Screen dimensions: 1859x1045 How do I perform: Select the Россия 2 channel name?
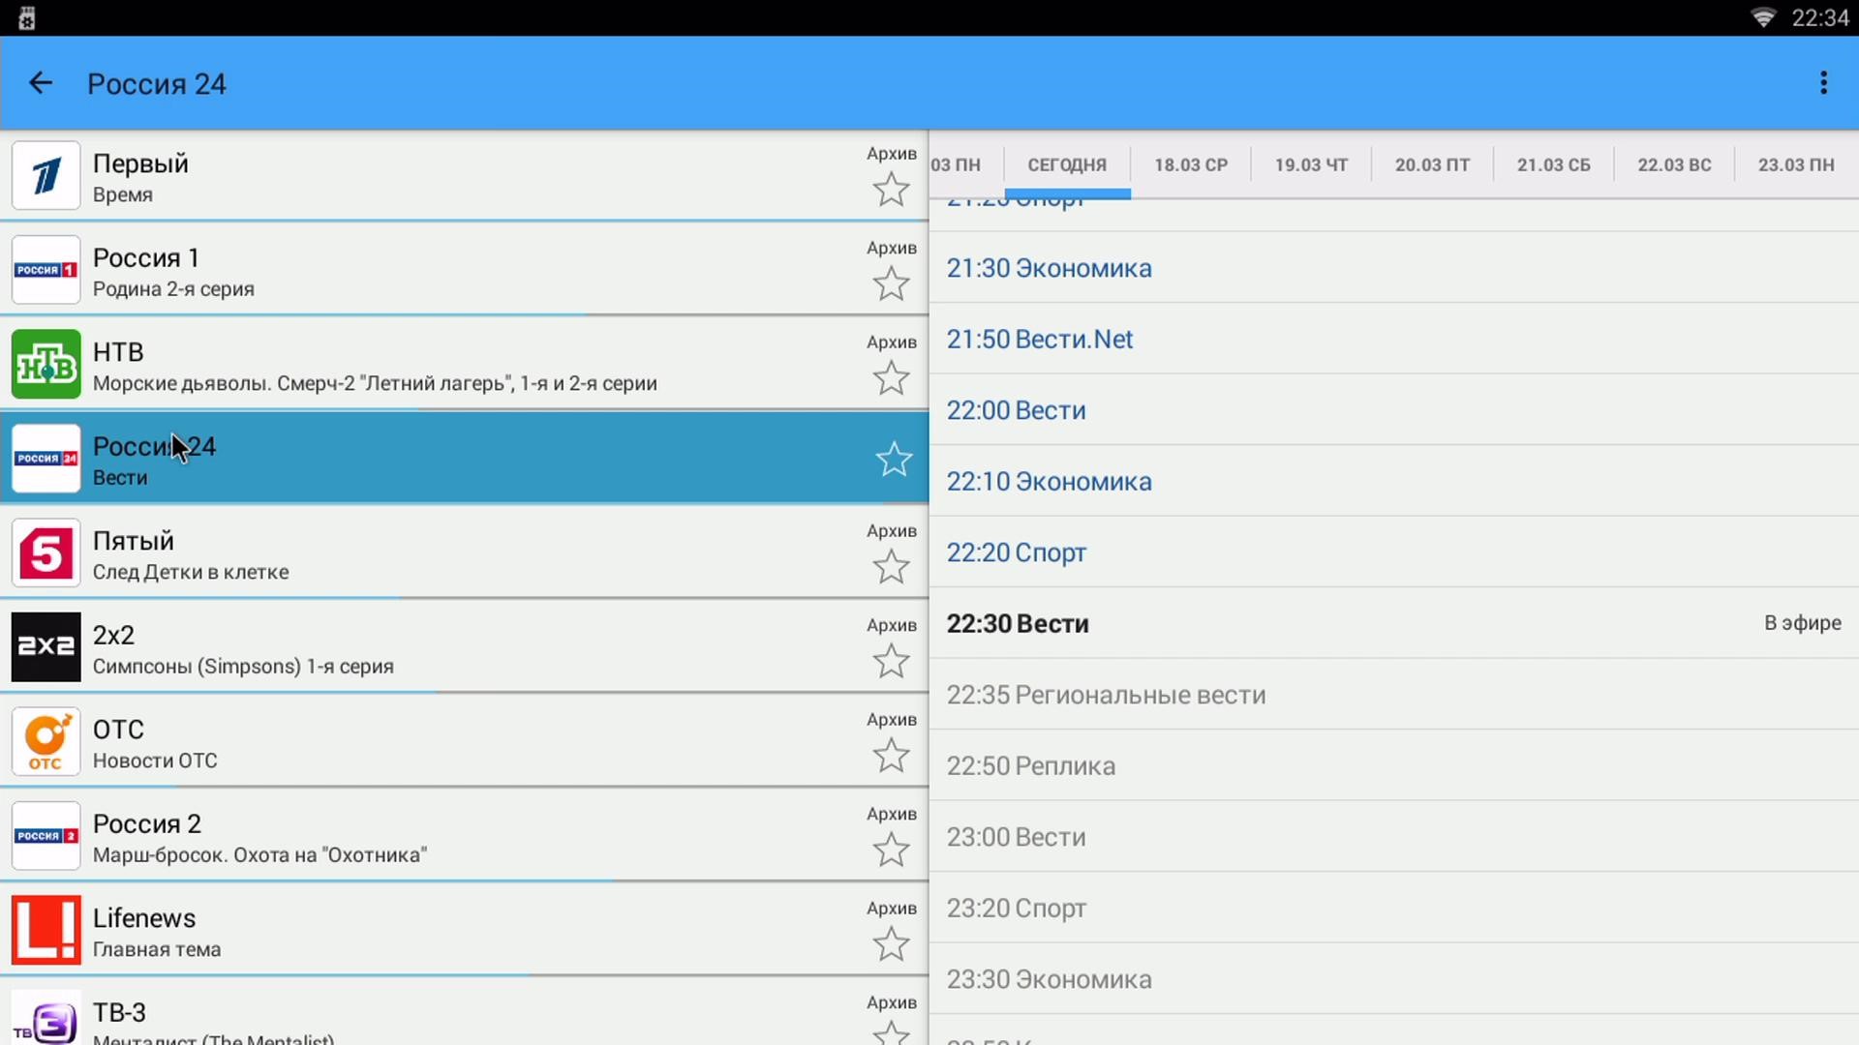click(x=147, y=824)
